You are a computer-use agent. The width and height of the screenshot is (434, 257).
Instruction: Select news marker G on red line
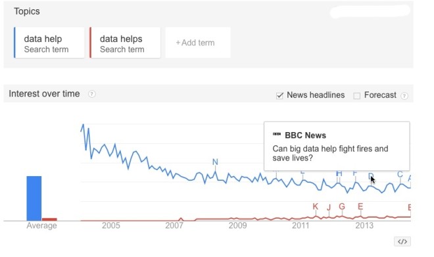coord(342,206)
